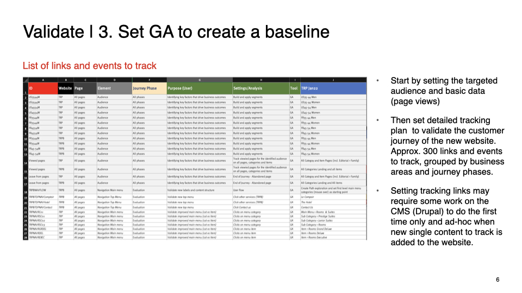Image resolution: width=522 pixels, height=293 pixels.
Task: Click column letter G above the table
Action: (x=198, y=79)
